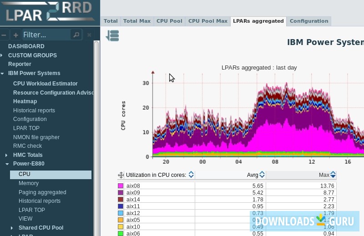Click the magenta aix08 color swatch
Image resolution: width=364 pixels, height=236 pixels.
(x=121, y=186)
